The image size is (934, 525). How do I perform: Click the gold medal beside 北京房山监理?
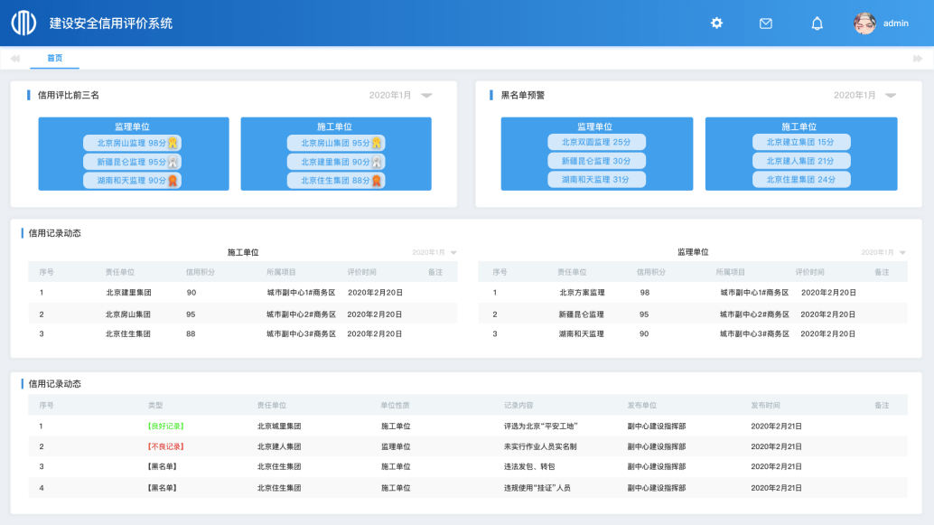[172, 141]
